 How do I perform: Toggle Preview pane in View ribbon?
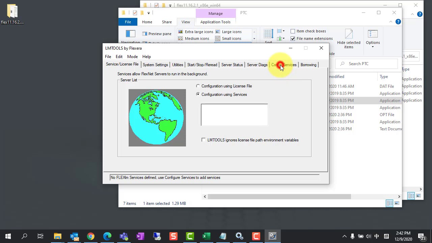[157, 34]
